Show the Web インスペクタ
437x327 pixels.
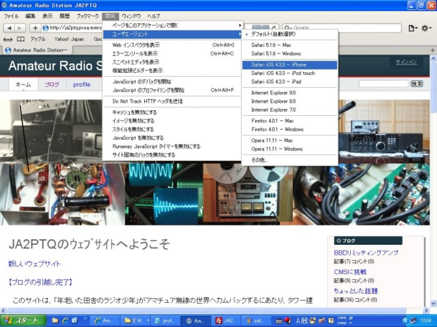pos(172,45)
